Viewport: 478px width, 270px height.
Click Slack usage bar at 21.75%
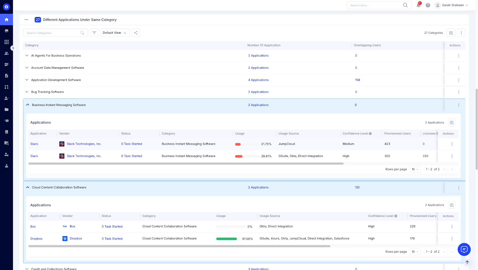247,144
